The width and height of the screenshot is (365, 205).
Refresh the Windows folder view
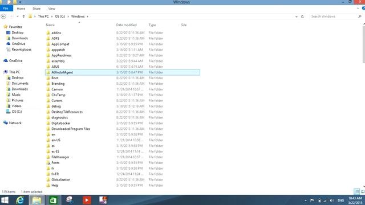point(302,17)
